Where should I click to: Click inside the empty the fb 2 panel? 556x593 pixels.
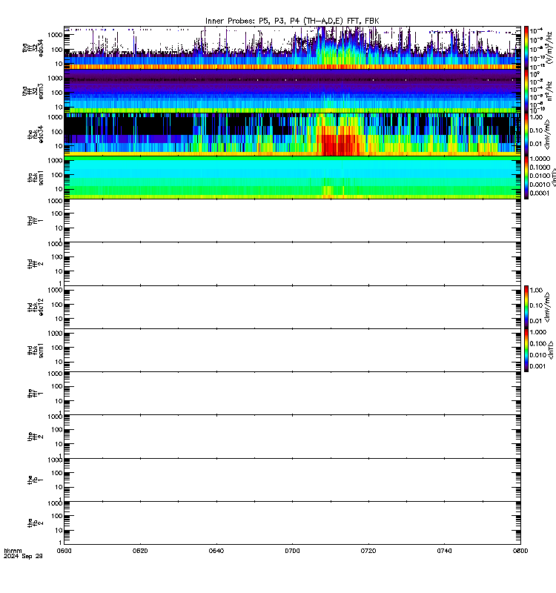coord(292,523)
